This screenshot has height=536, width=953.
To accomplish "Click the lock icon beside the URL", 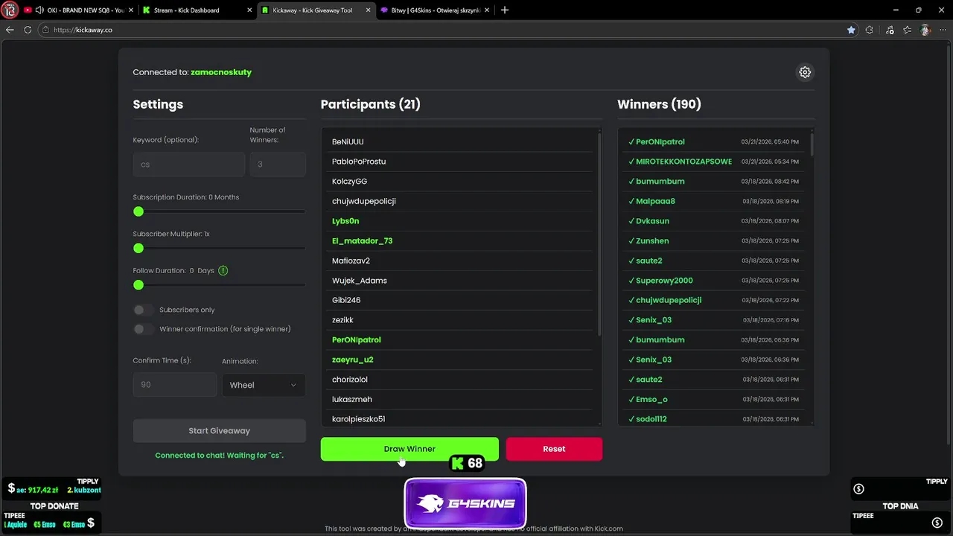I will pos(45,30).
